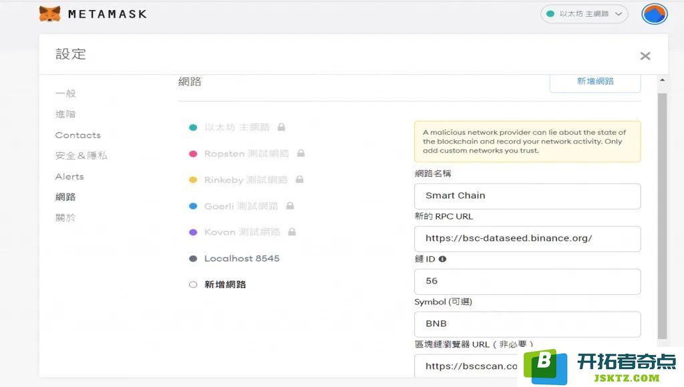
Task: Select Ropsten 測試網路 in the list
Action: pyautogui.click(x=246, y=153)
